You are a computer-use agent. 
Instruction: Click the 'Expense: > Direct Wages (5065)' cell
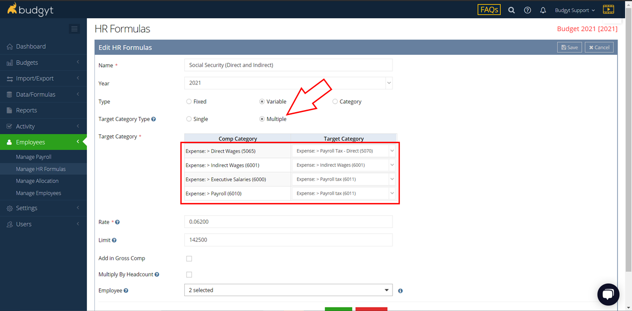tap(237, 151)
